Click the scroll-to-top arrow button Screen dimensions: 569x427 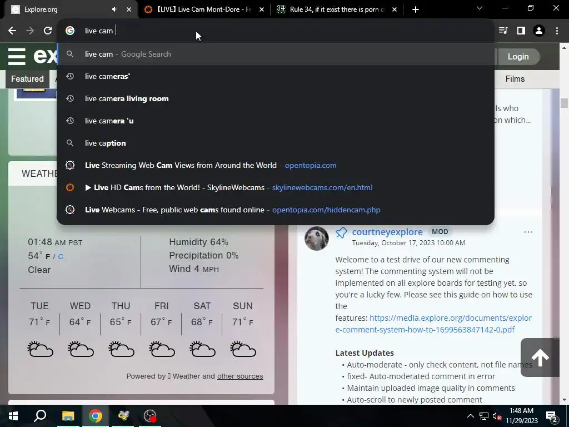(x=540, y=358)
